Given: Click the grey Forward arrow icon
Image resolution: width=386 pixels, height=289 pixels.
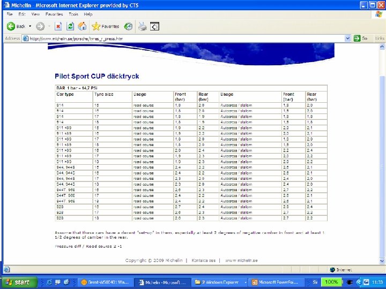Looking at the screenshot, I should coord(40,26).
